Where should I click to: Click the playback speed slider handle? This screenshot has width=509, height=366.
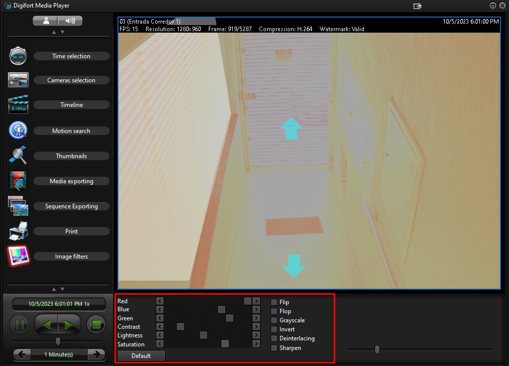(58, 341)
